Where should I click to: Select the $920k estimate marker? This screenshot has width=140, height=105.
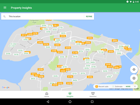tap(55, 30)
